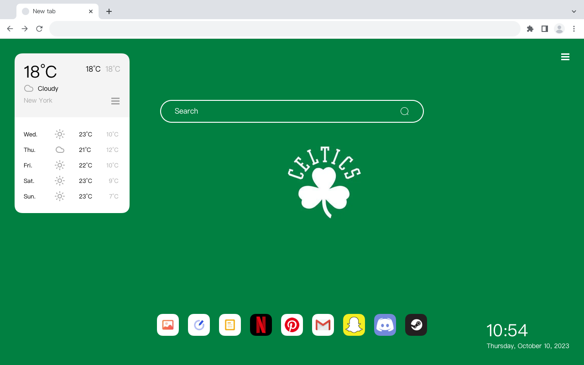Open the page hamburger menu at top right
This screenshot has width=584, height=365.
point(565,57)
